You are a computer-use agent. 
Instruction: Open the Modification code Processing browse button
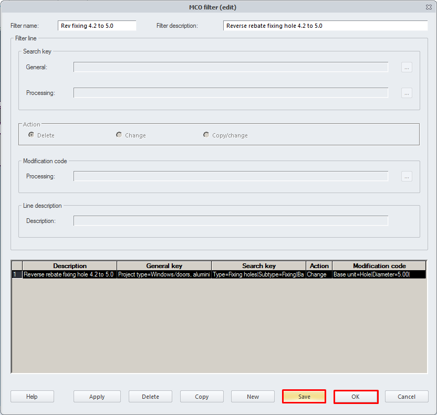pos(407,176)
